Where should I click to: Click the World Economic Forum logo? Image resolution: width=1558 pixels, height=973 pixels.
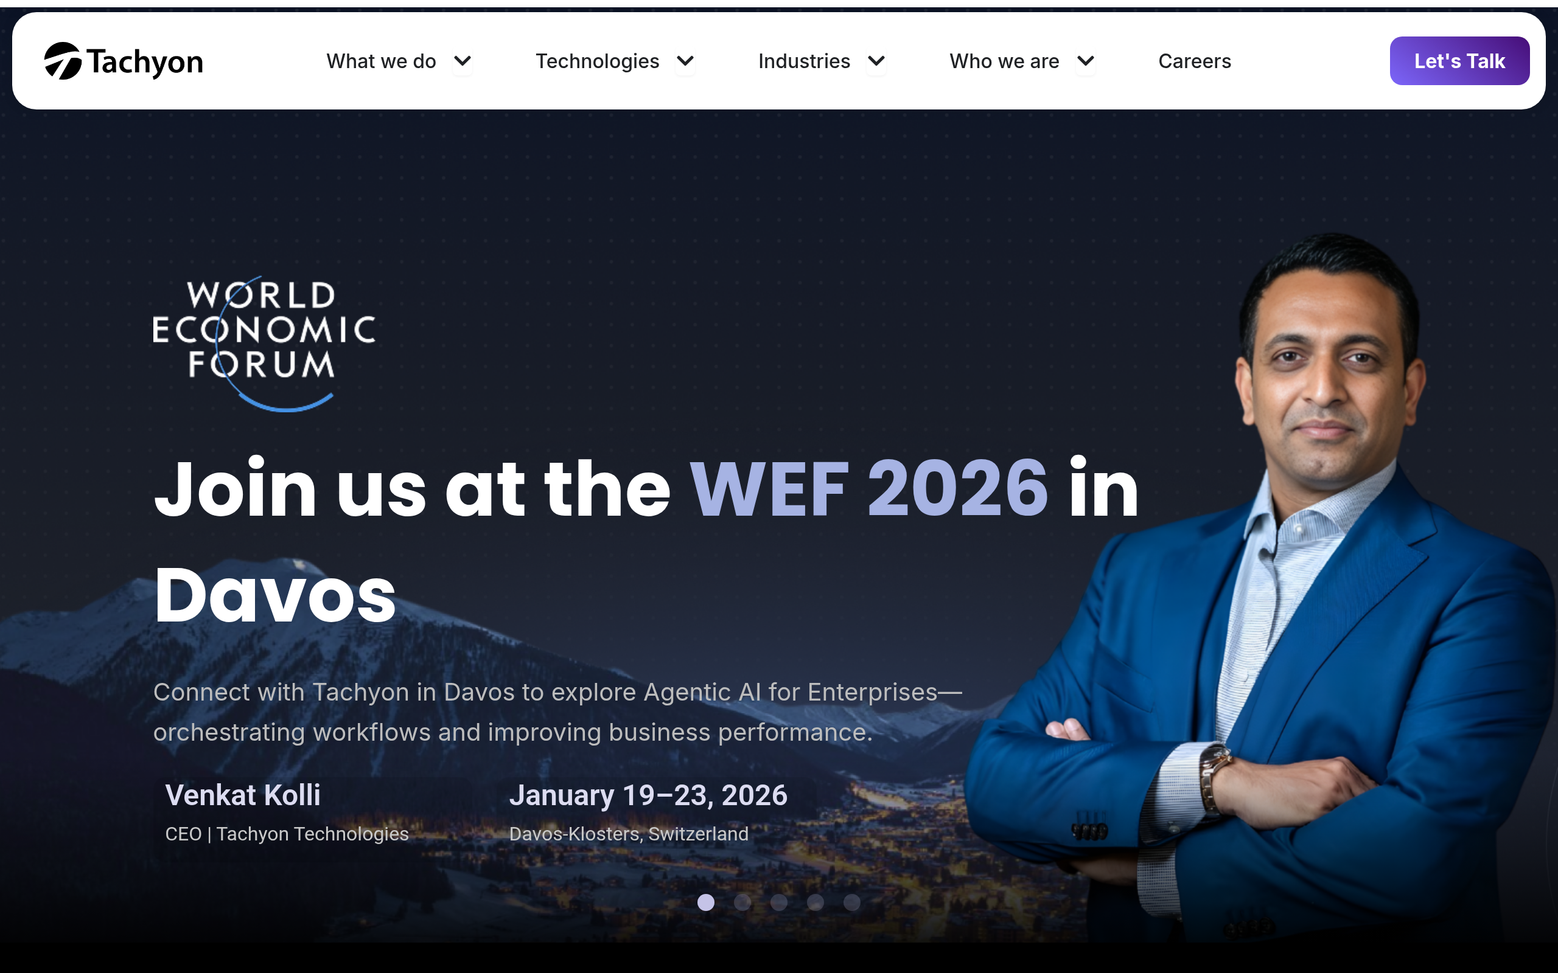264,344
